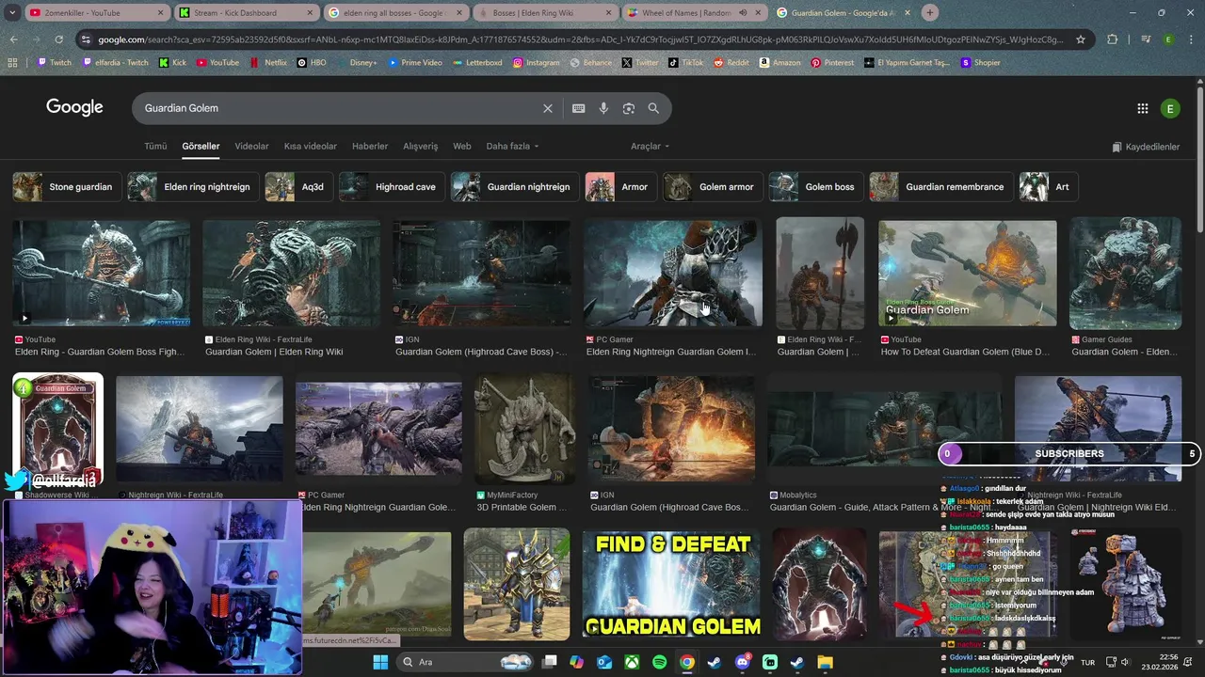
Task: Select the 'Golem armor' filter chip
Action: point(714,187)
